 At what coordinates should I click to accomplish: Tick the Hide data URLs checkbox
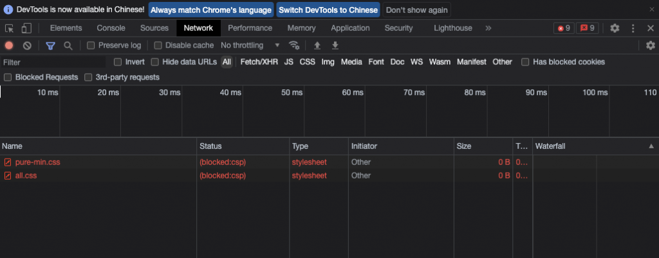155,62
